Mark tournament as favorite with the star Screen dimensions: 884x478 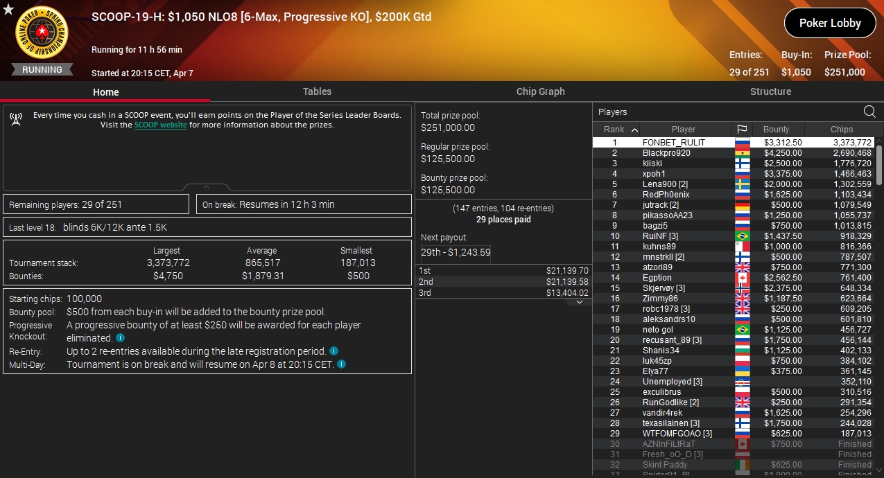[8, 10]
